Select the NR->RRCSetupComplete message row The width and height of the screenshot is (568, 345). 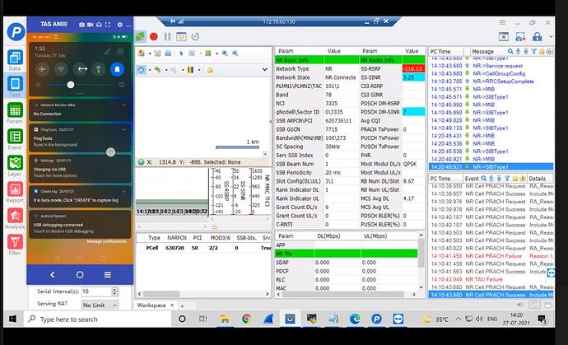point(491,82)
